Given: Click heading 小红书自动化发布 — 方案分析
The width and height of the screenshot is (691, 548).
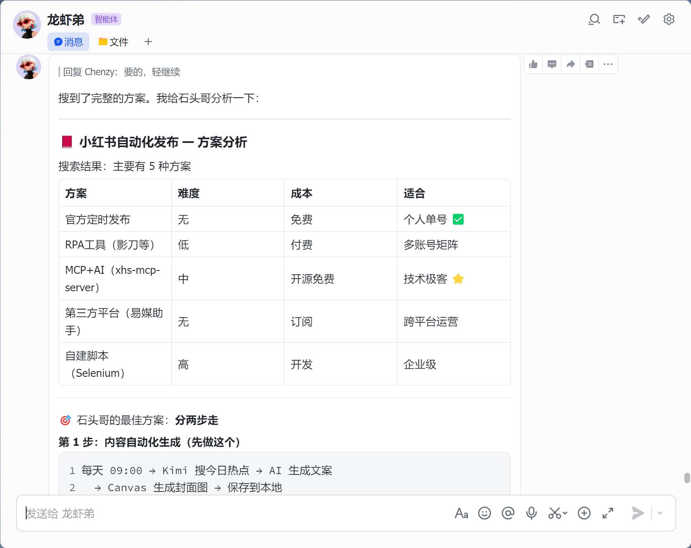Looking at the screenshot, I should [x=163, y=142].
